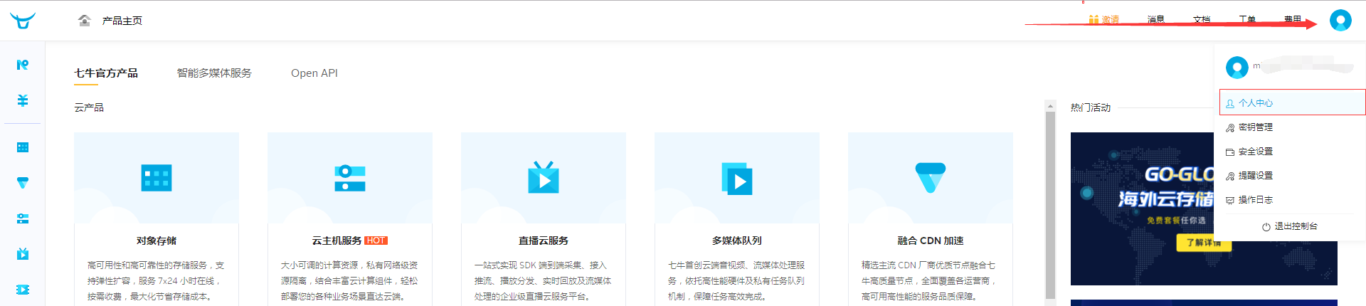Screen dimensions: 1366x306
Task: Open multimedia queue film icon in sidebar
Action: pos(23,290)
